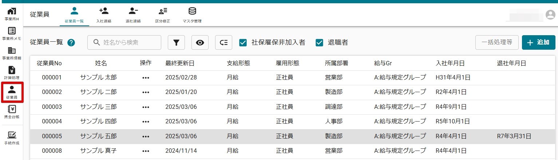Select employee number 000002
The height and width of the screenshot is (160, 558).
(52, 92)
